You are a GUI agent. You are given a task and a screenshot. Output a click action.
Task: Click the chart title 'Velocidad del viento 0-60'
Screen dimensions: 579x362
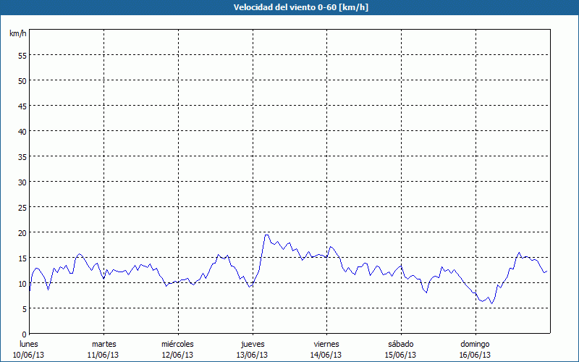point(289,7)
